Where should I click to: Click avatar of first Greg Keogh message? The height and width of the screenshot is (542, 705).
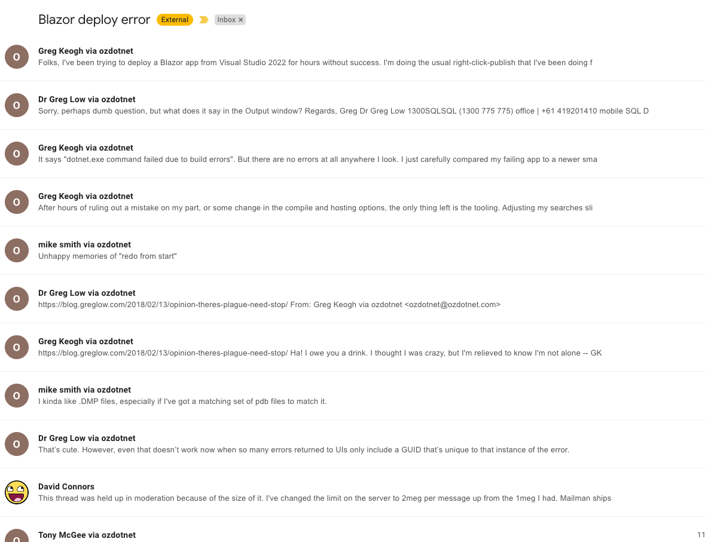click(x=17, y=57)
